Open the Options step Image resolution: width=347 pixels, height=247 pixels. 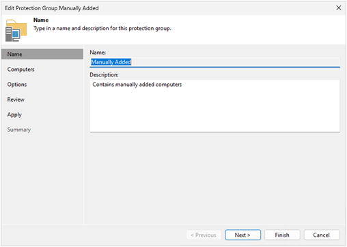coord(17,85)
